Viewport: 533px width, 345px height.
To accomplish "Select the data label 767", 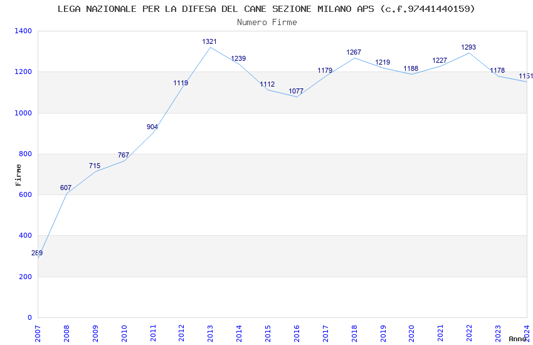I will tap(124, 155).
